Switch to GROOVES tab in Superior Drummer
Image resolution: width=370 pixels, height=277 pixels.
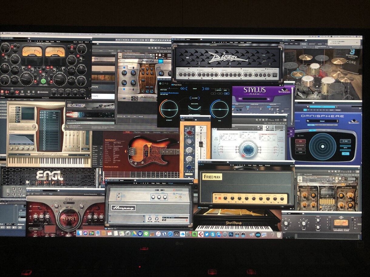coord(311,44)
